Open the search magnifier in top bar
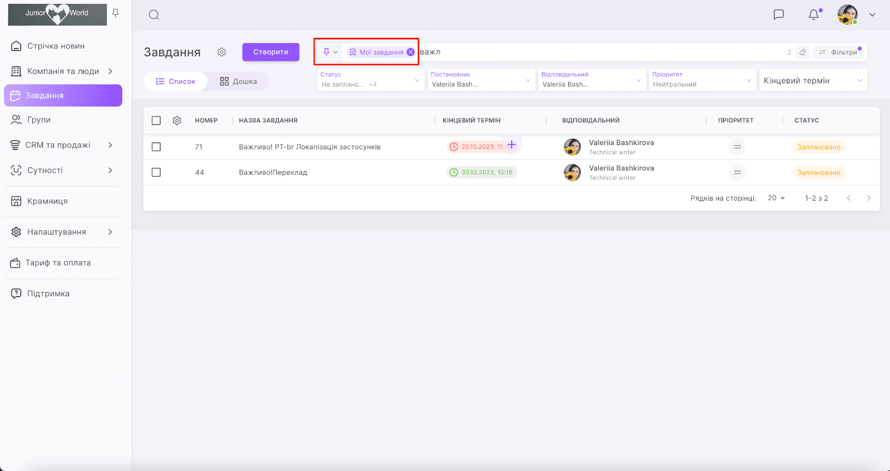The width and height of the screenshot is (890, 471). [x=154, y=15]
